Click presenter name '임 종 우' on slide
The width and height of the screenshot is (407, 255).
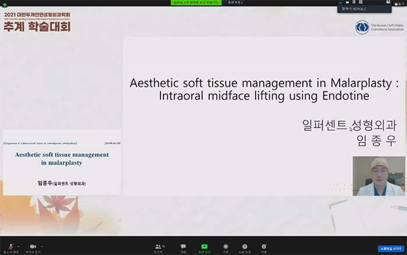pyautogui.click(x=376, y=141)
